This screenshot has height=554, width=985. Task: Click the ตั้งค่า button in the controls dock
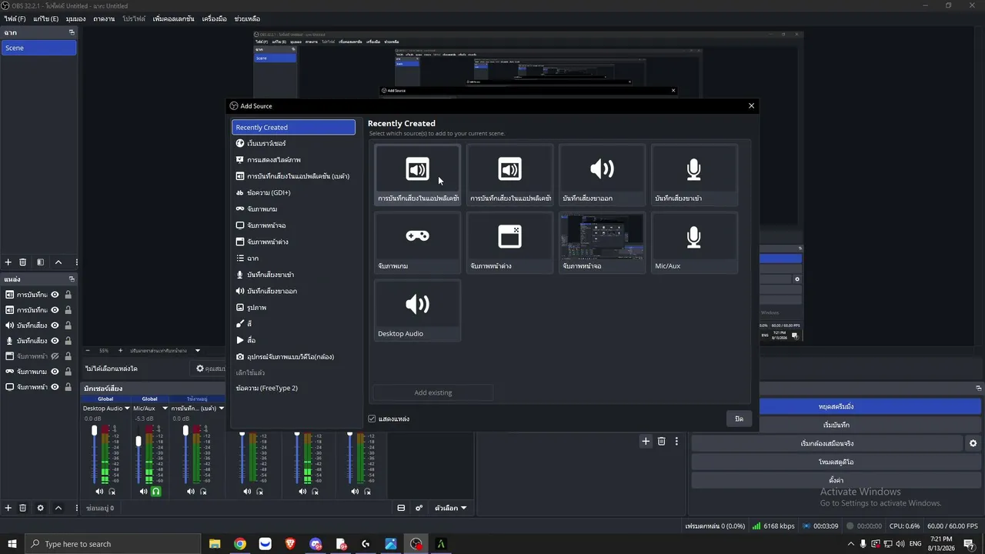coord(836,480)
